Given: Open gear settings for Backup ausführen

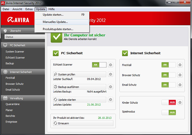Looking at the screenshot, I should (x=111, y=87).
